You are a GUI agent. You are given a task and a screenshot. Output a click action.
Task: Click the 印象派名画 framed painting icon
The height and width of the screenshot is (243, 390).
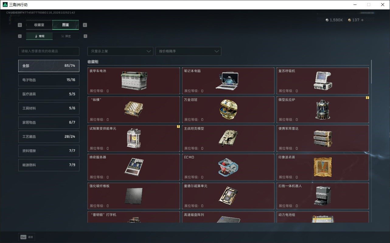click(x=323, y=167)
